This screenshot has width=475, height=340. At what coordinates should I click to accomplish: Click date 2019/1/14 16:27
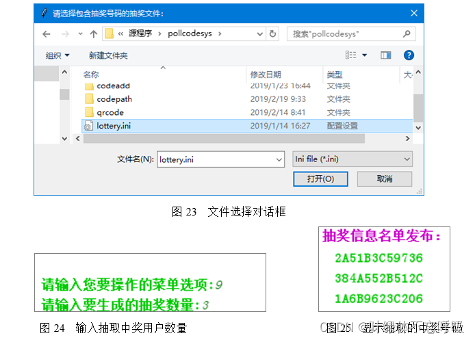click(280, 126)
